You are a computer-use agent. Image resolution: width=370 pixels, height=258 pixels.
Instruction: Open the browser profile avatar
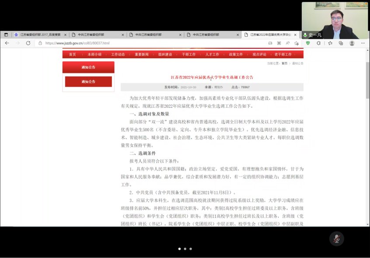[352, 43]
